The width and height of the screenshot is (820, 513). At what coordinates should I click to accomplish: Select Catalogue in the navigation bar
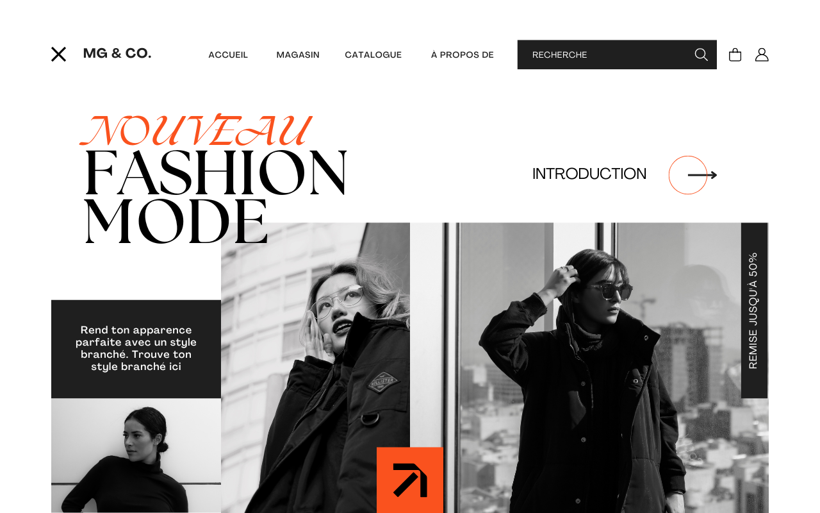point(373,55)
